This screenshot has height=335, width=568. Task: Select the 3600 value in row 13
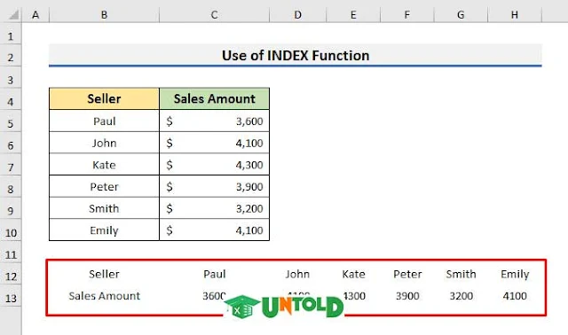pyautogui.click(x=215, y=296)
